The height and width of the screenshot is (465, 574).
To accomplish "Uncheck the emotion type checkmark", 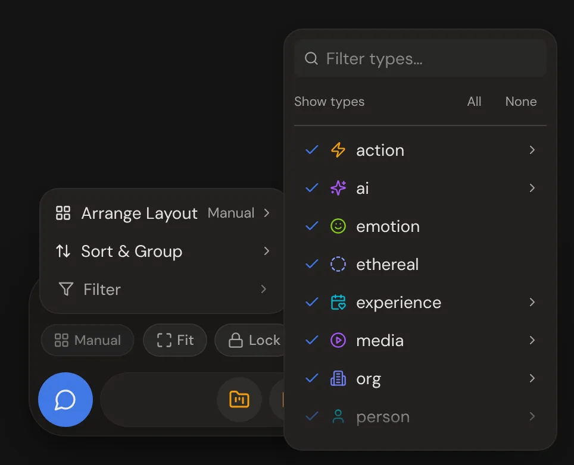I will [312, 226].
